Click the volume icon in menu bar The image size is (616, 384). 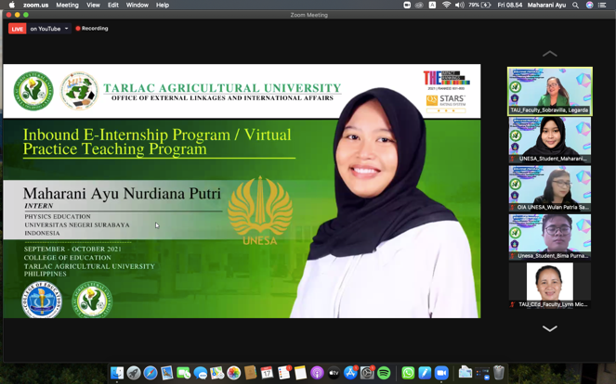click(460, 5)
